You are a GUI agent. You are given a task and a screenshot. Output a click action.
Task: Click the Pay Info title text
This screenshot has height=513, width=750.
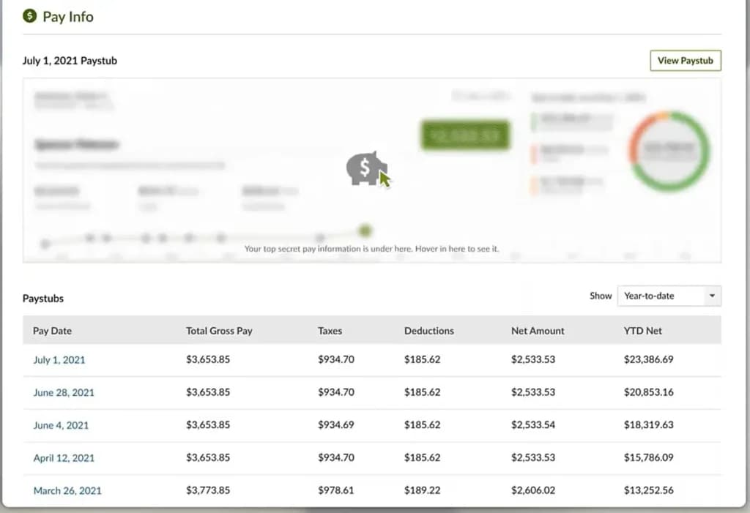[x=68, y=17]
